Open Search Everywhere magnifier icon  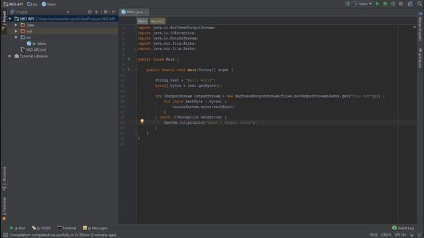tap(419, 4)
